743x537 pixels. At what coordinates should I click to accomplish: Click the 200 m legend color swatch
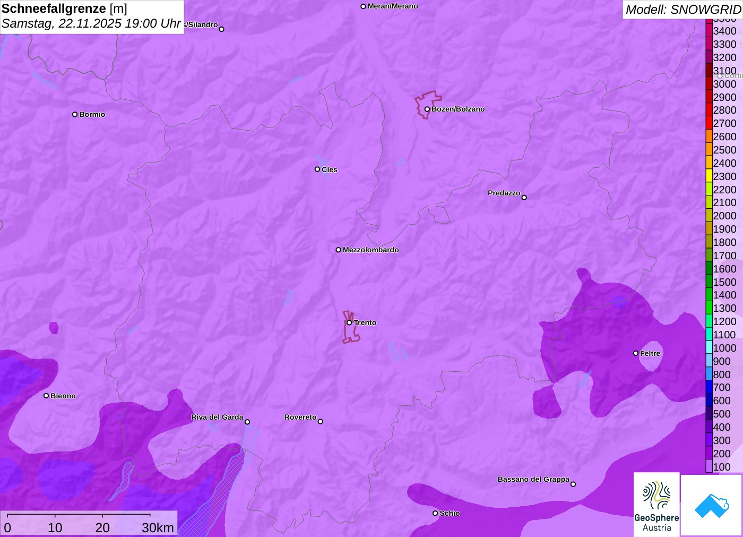[709, 453]
